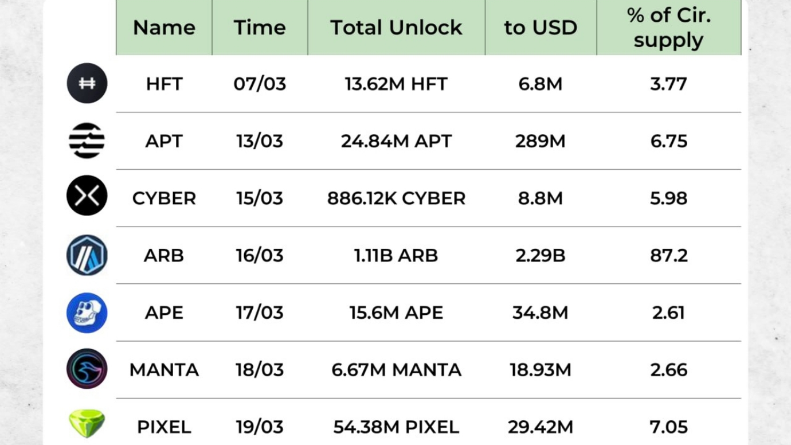Click the Aptos striped logo icon

point(87,140)
